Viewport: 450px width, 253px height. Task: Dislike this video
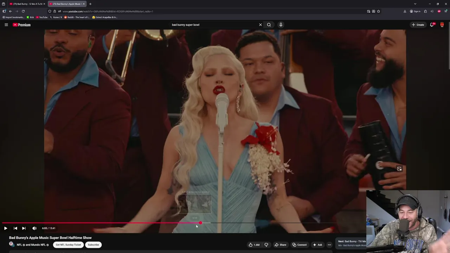pyautogui.click(x=266, y=245)
